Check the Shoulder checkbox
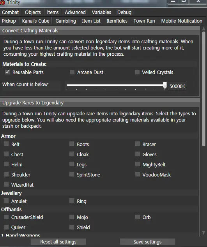Image resolution: width=207 pixels, height=247 pixels. click(6, 174)
